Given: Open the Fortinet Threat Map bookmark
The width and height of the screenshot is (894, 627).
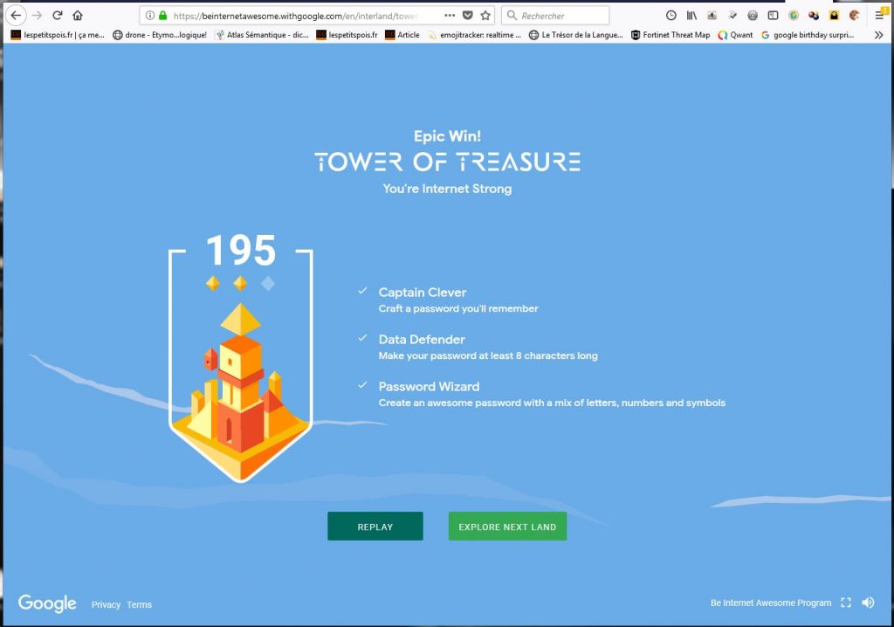Looking at the screenshot, I should click(669, 35).
